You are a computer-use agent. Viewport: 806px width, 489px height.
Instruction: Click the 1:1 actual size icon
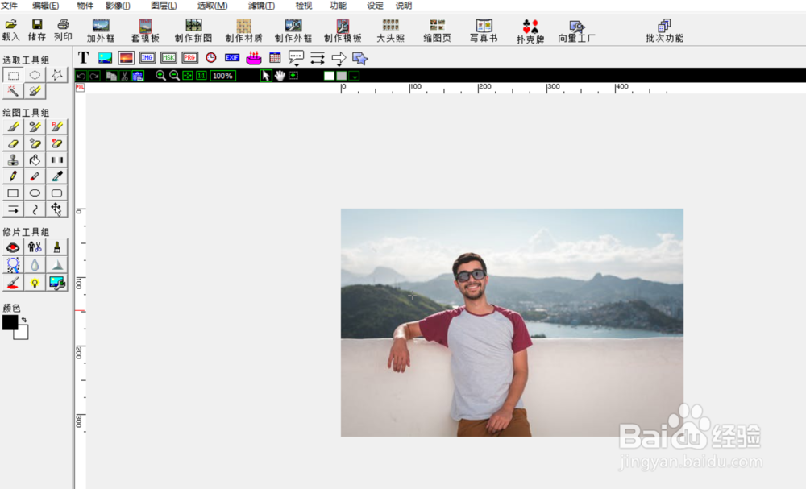(201, 76)
